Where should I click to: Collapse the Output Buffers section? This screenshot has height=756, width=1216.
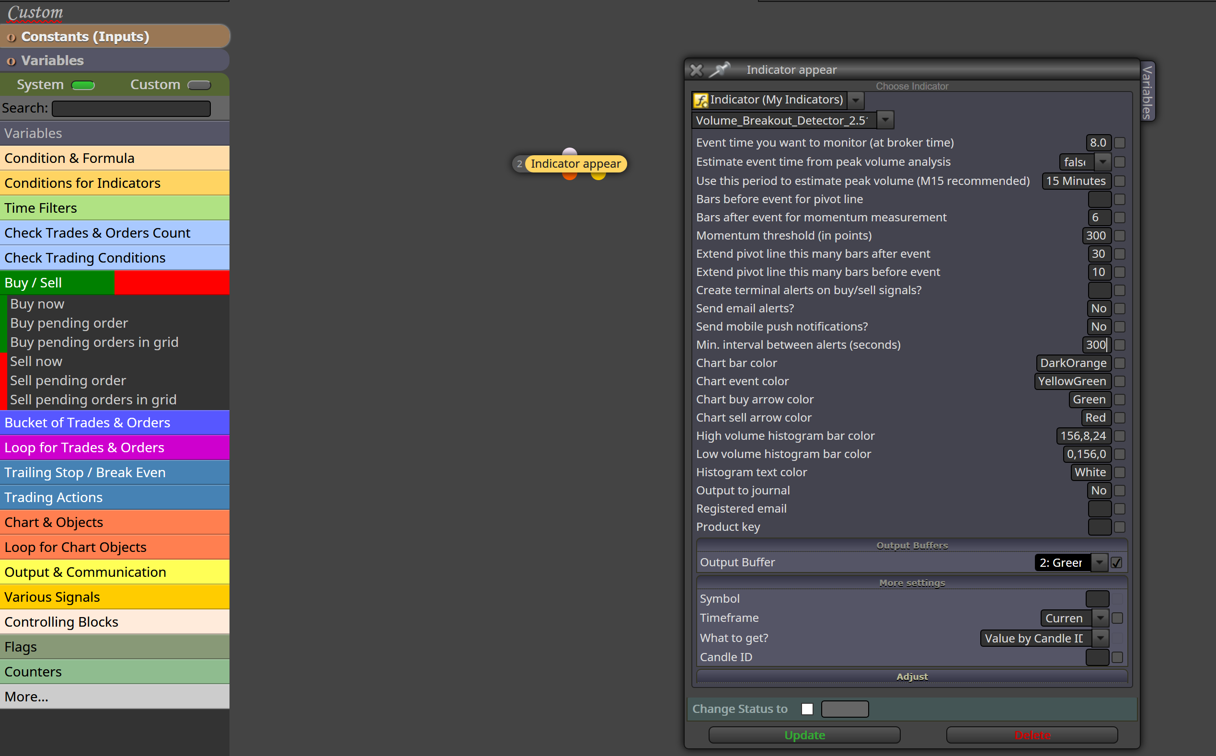coord(912,546)
